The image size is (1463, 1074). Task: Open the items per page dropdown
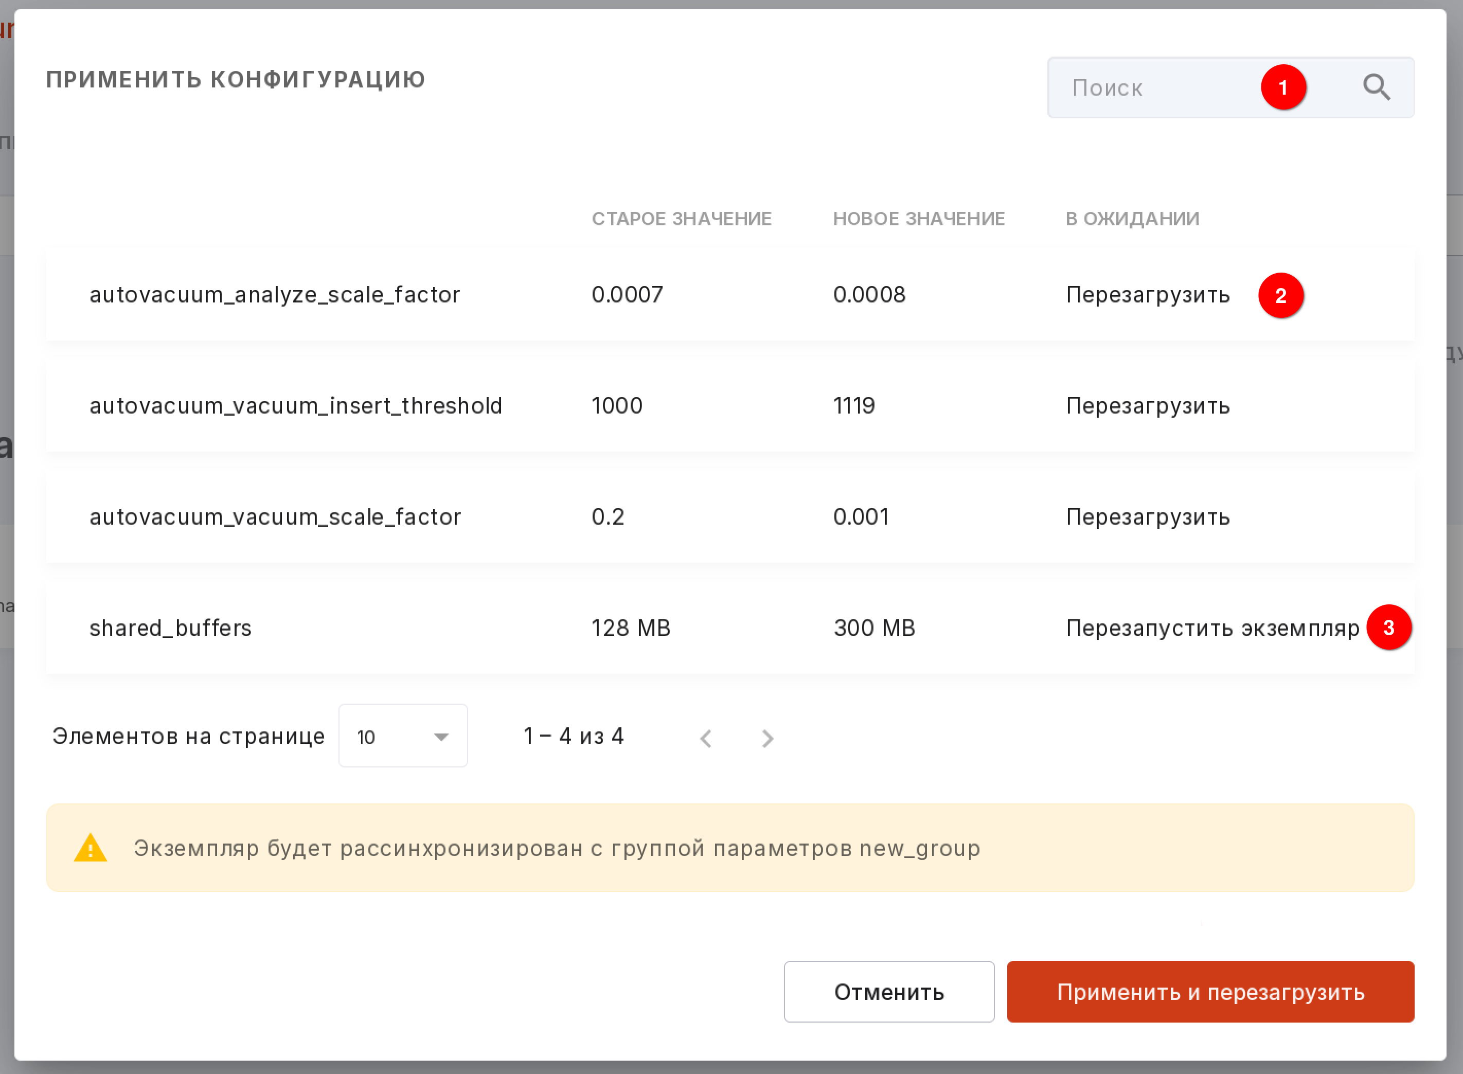pyautogui.click(x=402, y=736)
